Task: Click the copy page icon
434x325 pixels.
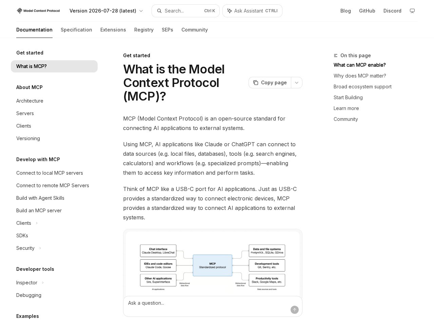Action: [x=256, y=83]
